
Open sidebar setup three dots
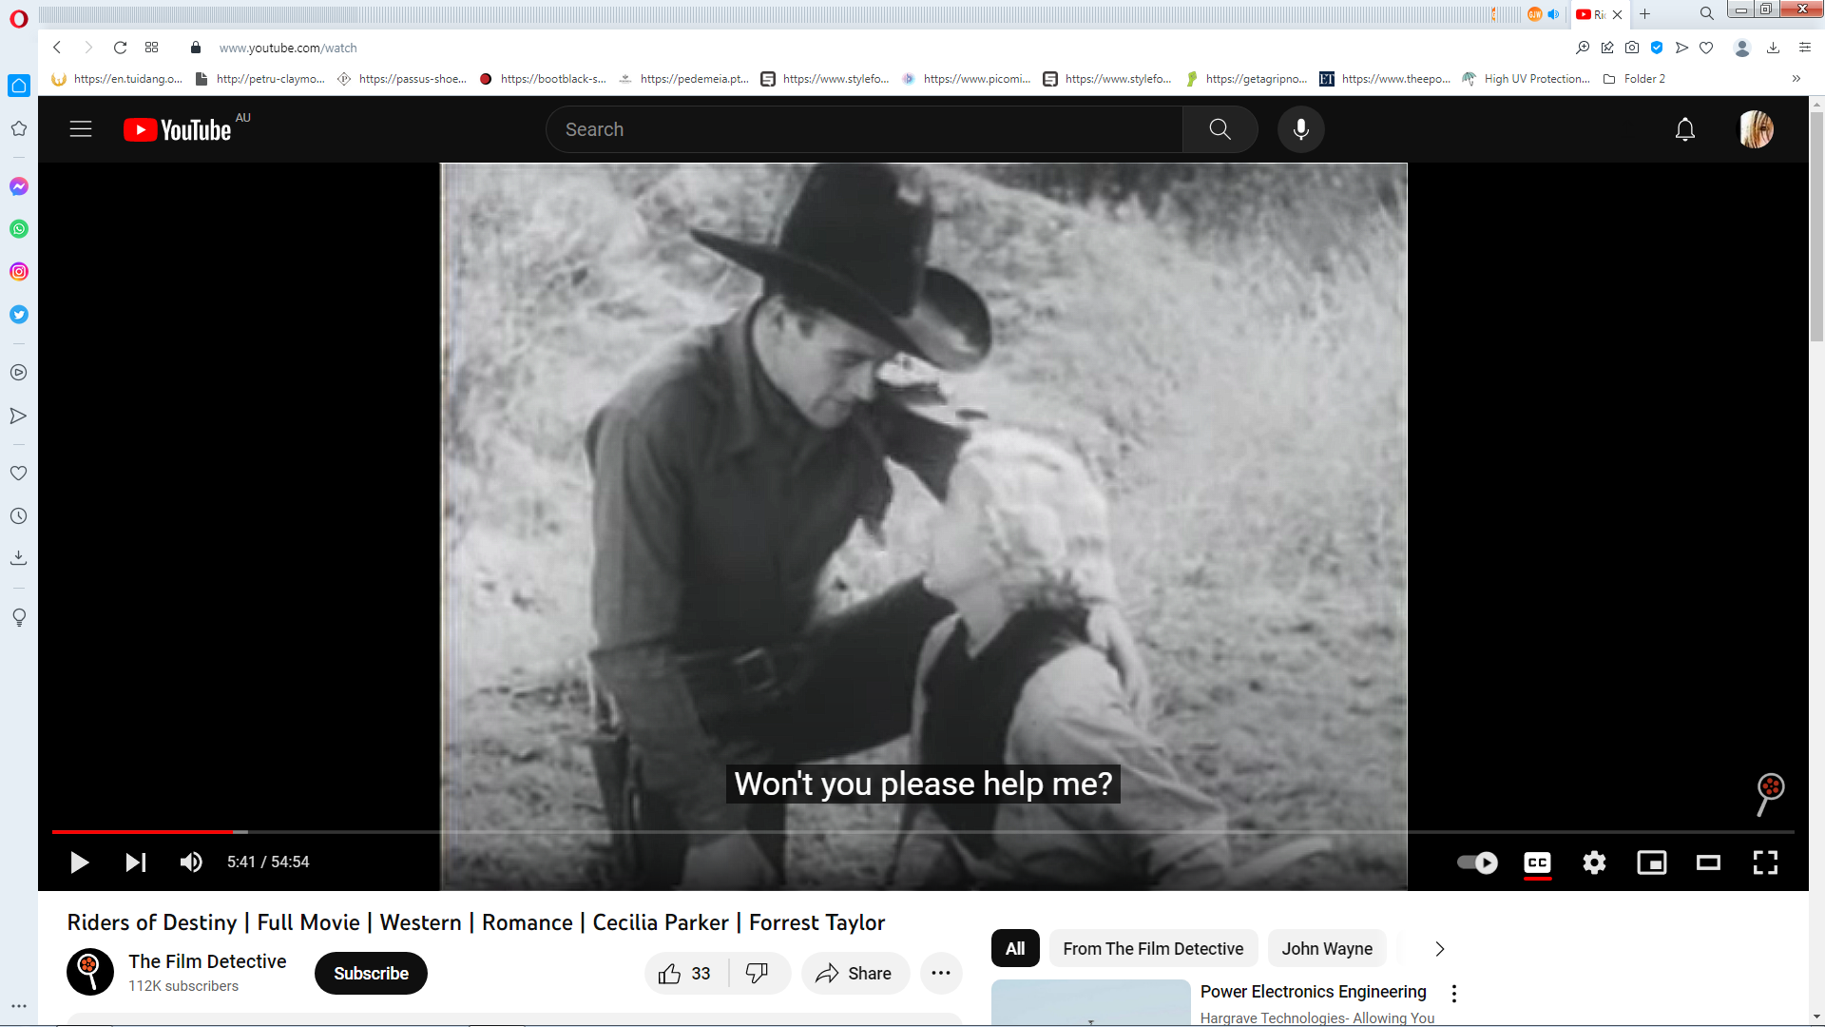coord(19,1005)
